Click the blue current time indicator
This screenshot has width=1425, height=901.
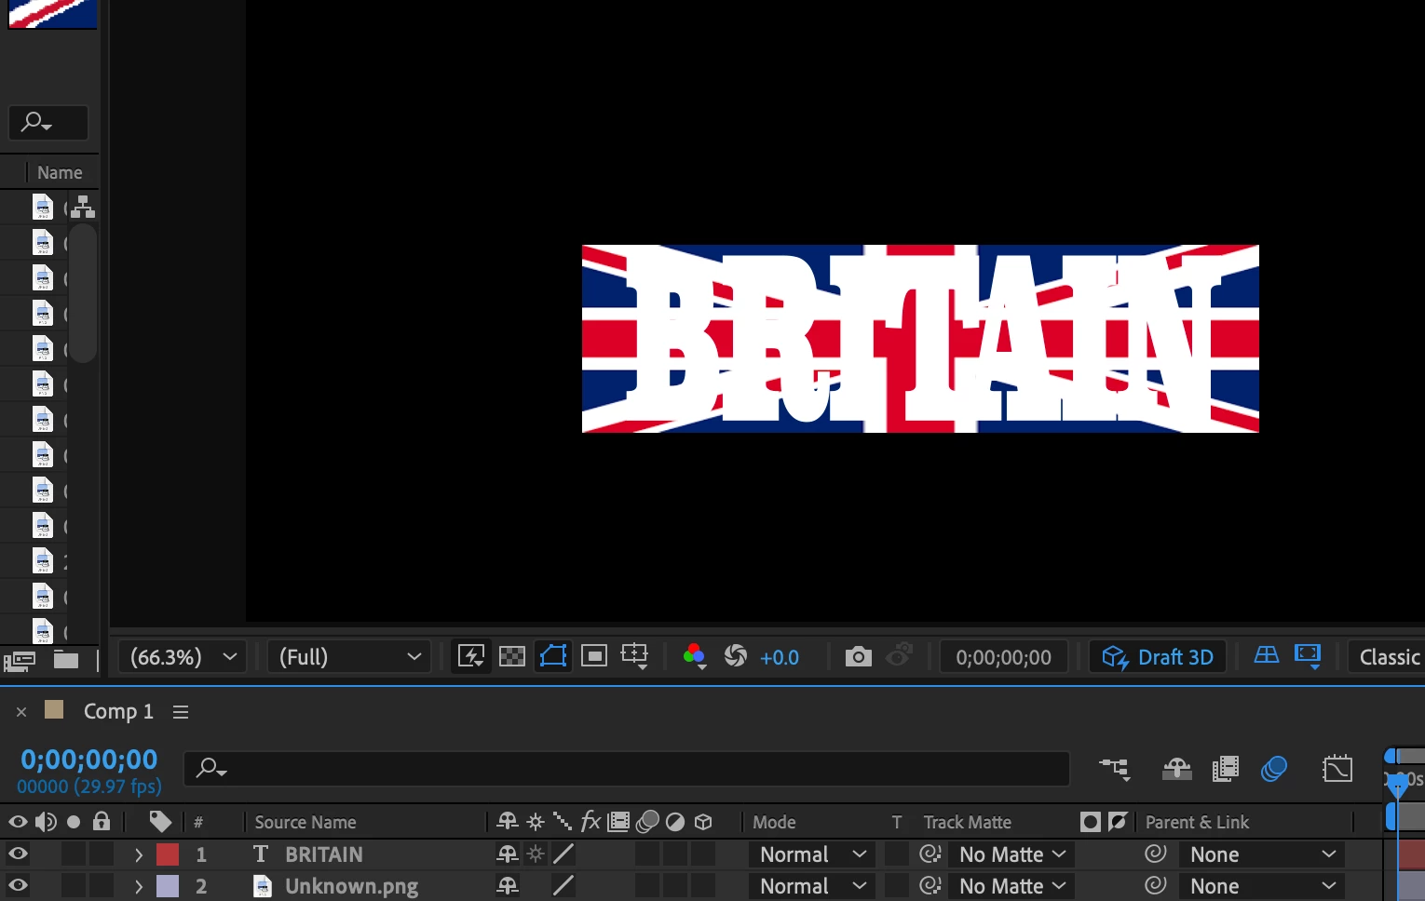[x=1397, y=786]
